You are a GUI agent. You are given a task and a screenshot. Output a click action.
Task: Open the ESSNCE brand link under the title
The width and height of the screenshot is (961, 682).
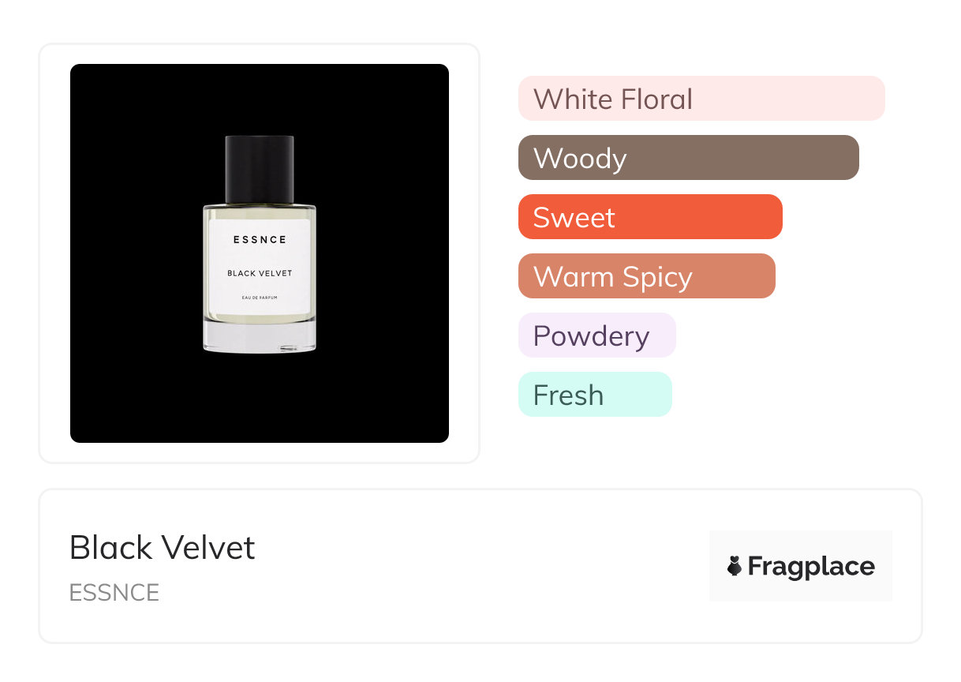[x=114, y=592]
